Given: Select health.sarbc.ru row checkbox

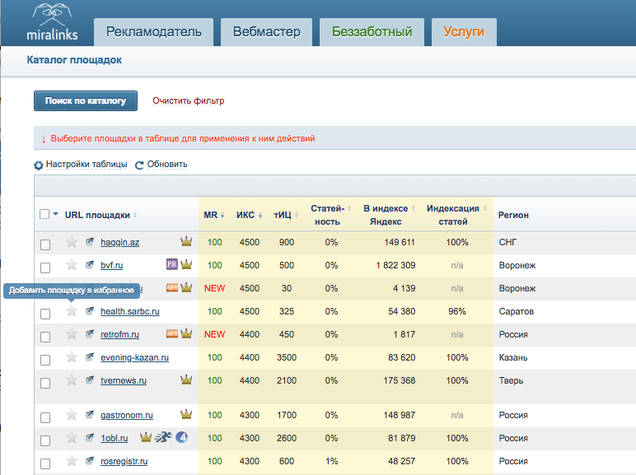Looking at the screenshot, I should click(45, 314).
